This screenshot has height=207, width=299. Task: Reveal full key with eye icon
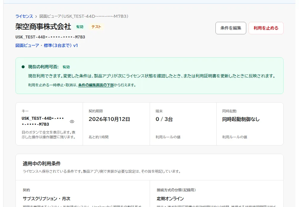[72, 122]
